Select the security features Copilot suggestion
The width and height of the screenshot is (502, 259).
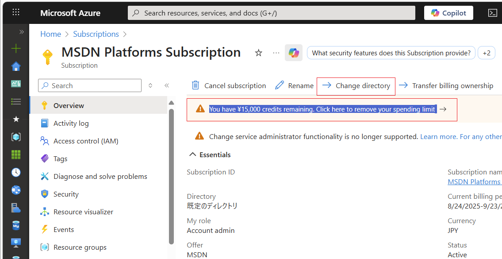click(391, 53)
